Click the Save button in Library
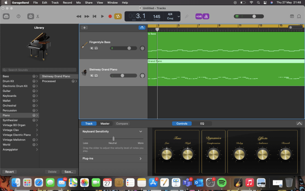The height and width of the screenshot is (191, 305). 68,172
